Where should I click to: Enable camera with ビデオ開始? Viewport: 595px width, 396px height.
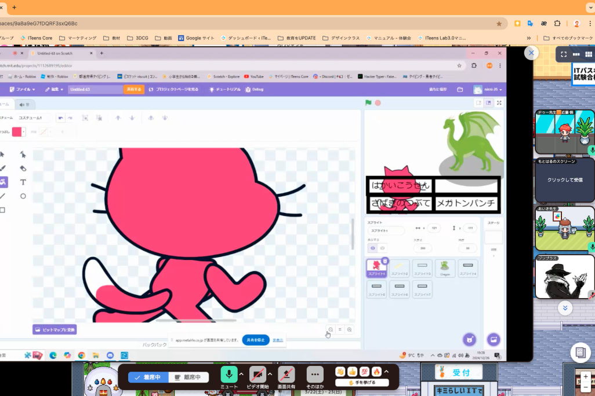pyautogui.click(x=257, y=375)
